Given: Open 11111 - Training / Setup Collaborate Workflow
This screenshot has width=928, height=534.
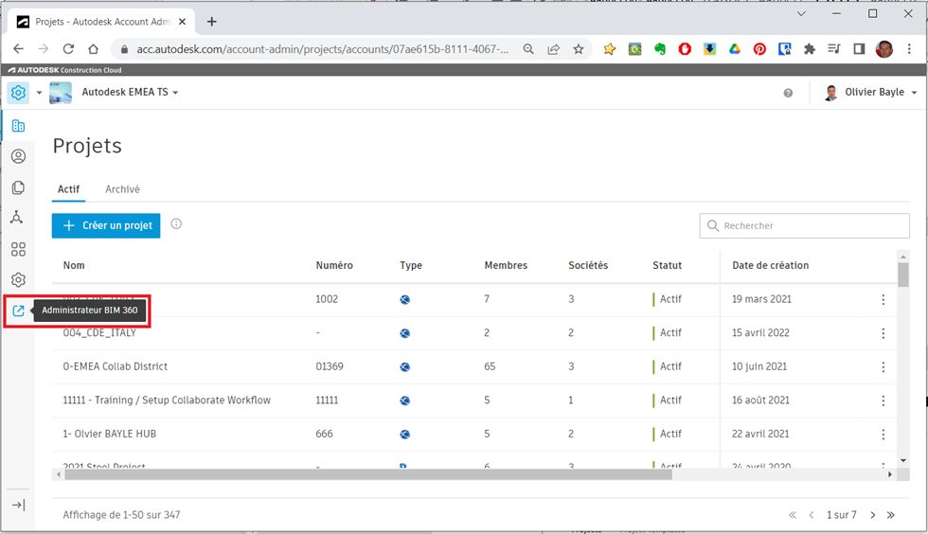Looking at the screenshot, I should coord(167,400).
